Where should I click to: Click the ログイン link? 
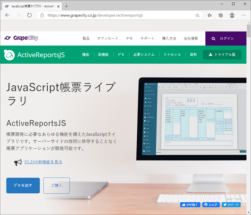[x=227, y=38]
